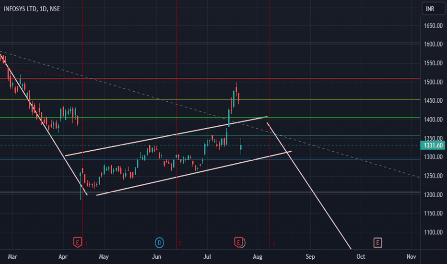This screenshot has width=447, height=264.
Task: Click the 1200.00 price axis label
Action: click(x=433, y=195)
